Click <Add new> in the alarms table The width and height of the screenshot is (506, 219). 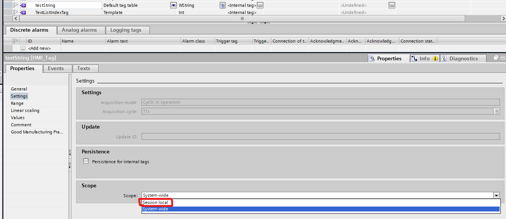coord(39,48)
